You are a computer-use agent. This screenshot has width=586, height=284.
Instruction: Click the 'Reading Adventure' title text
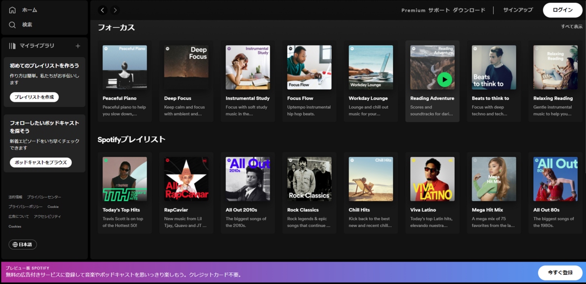coord(432,98)
